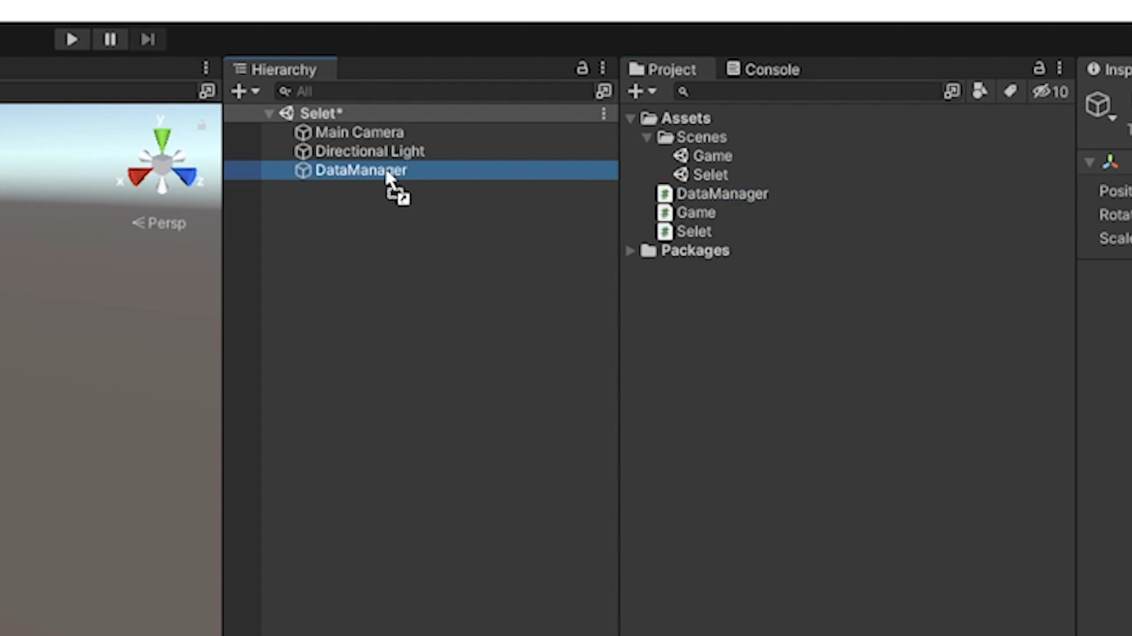Select Main Camera in Hierarchy
This screenshot has width=1132, height=636.
(x=358, y=132)
